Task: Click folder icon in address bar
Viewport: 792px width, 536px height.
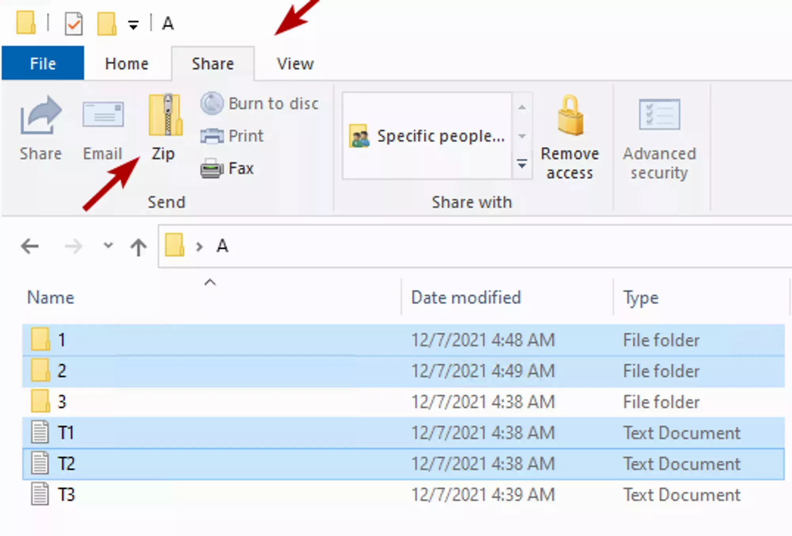Action: pyautogui.click(x=175, y=245)
